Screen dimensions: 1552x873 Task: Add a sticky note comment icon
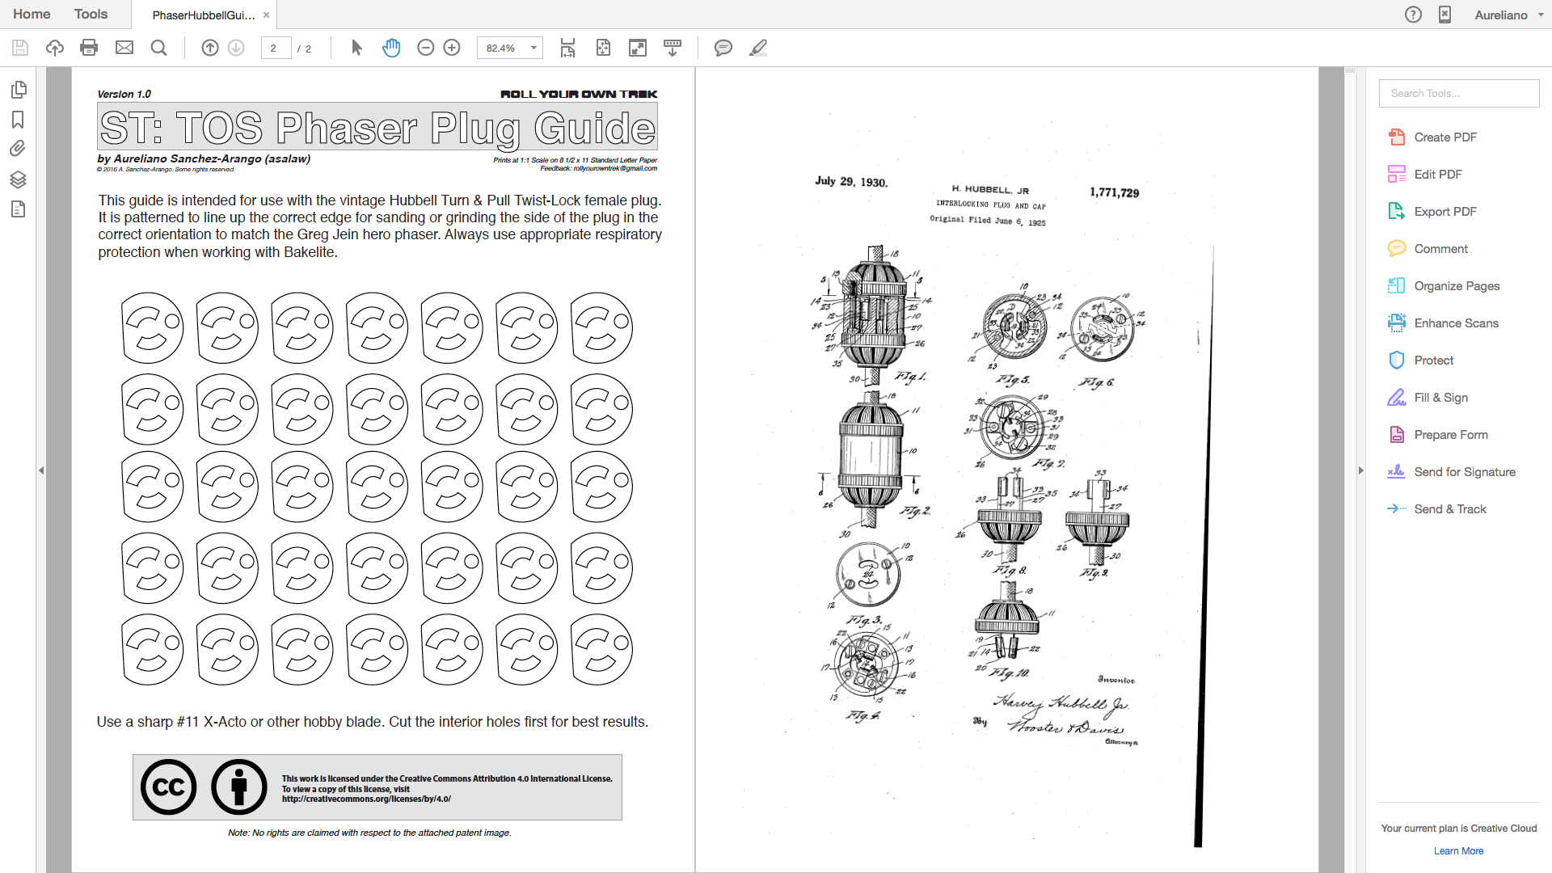click(x=723, y=48)
